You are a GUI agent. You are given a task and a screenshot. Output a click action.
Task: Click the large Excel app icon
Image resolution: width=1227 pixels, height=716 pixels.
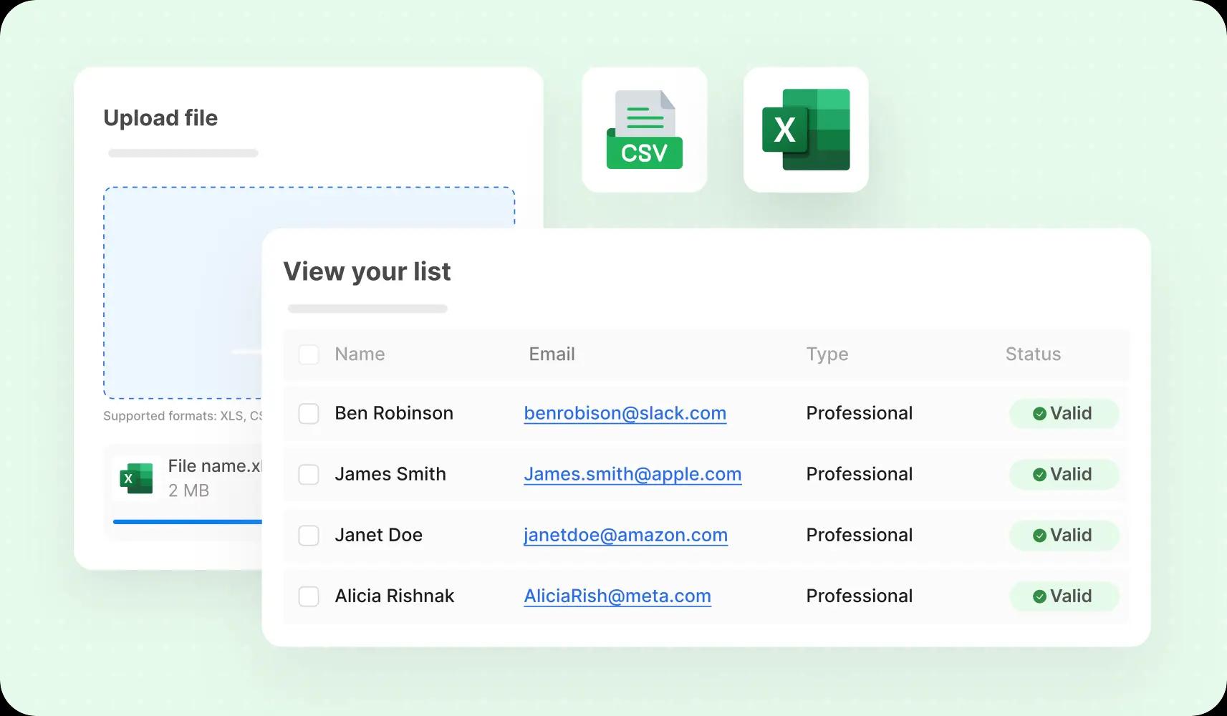pos(806,130)
